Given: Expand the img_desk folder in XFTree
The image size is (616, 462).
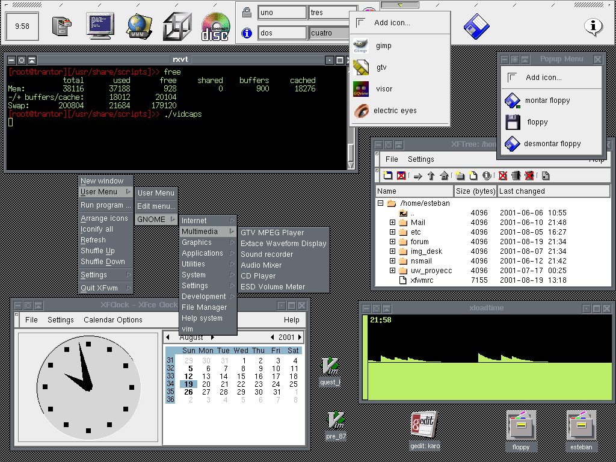Looking at the screenshot, I should [x=392, y=251].
